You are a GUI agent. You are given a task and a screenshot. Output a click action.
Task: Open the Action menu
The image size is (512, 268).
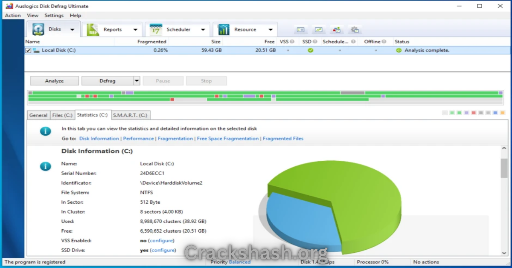[13, 15]
